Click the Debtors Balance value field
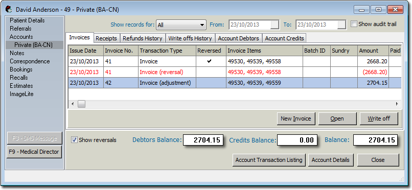412x190 pixels. [x=203, y=140]
